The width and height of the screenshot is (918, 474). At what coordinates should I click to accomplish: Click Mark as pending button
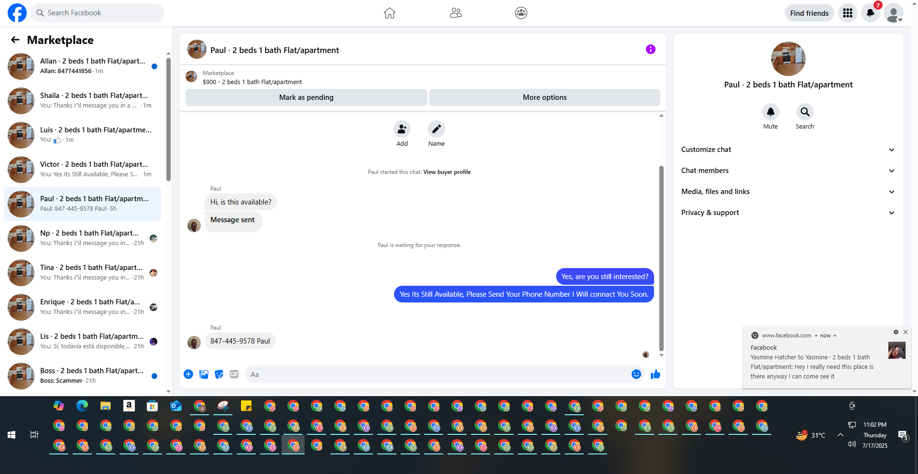point(306,97)
